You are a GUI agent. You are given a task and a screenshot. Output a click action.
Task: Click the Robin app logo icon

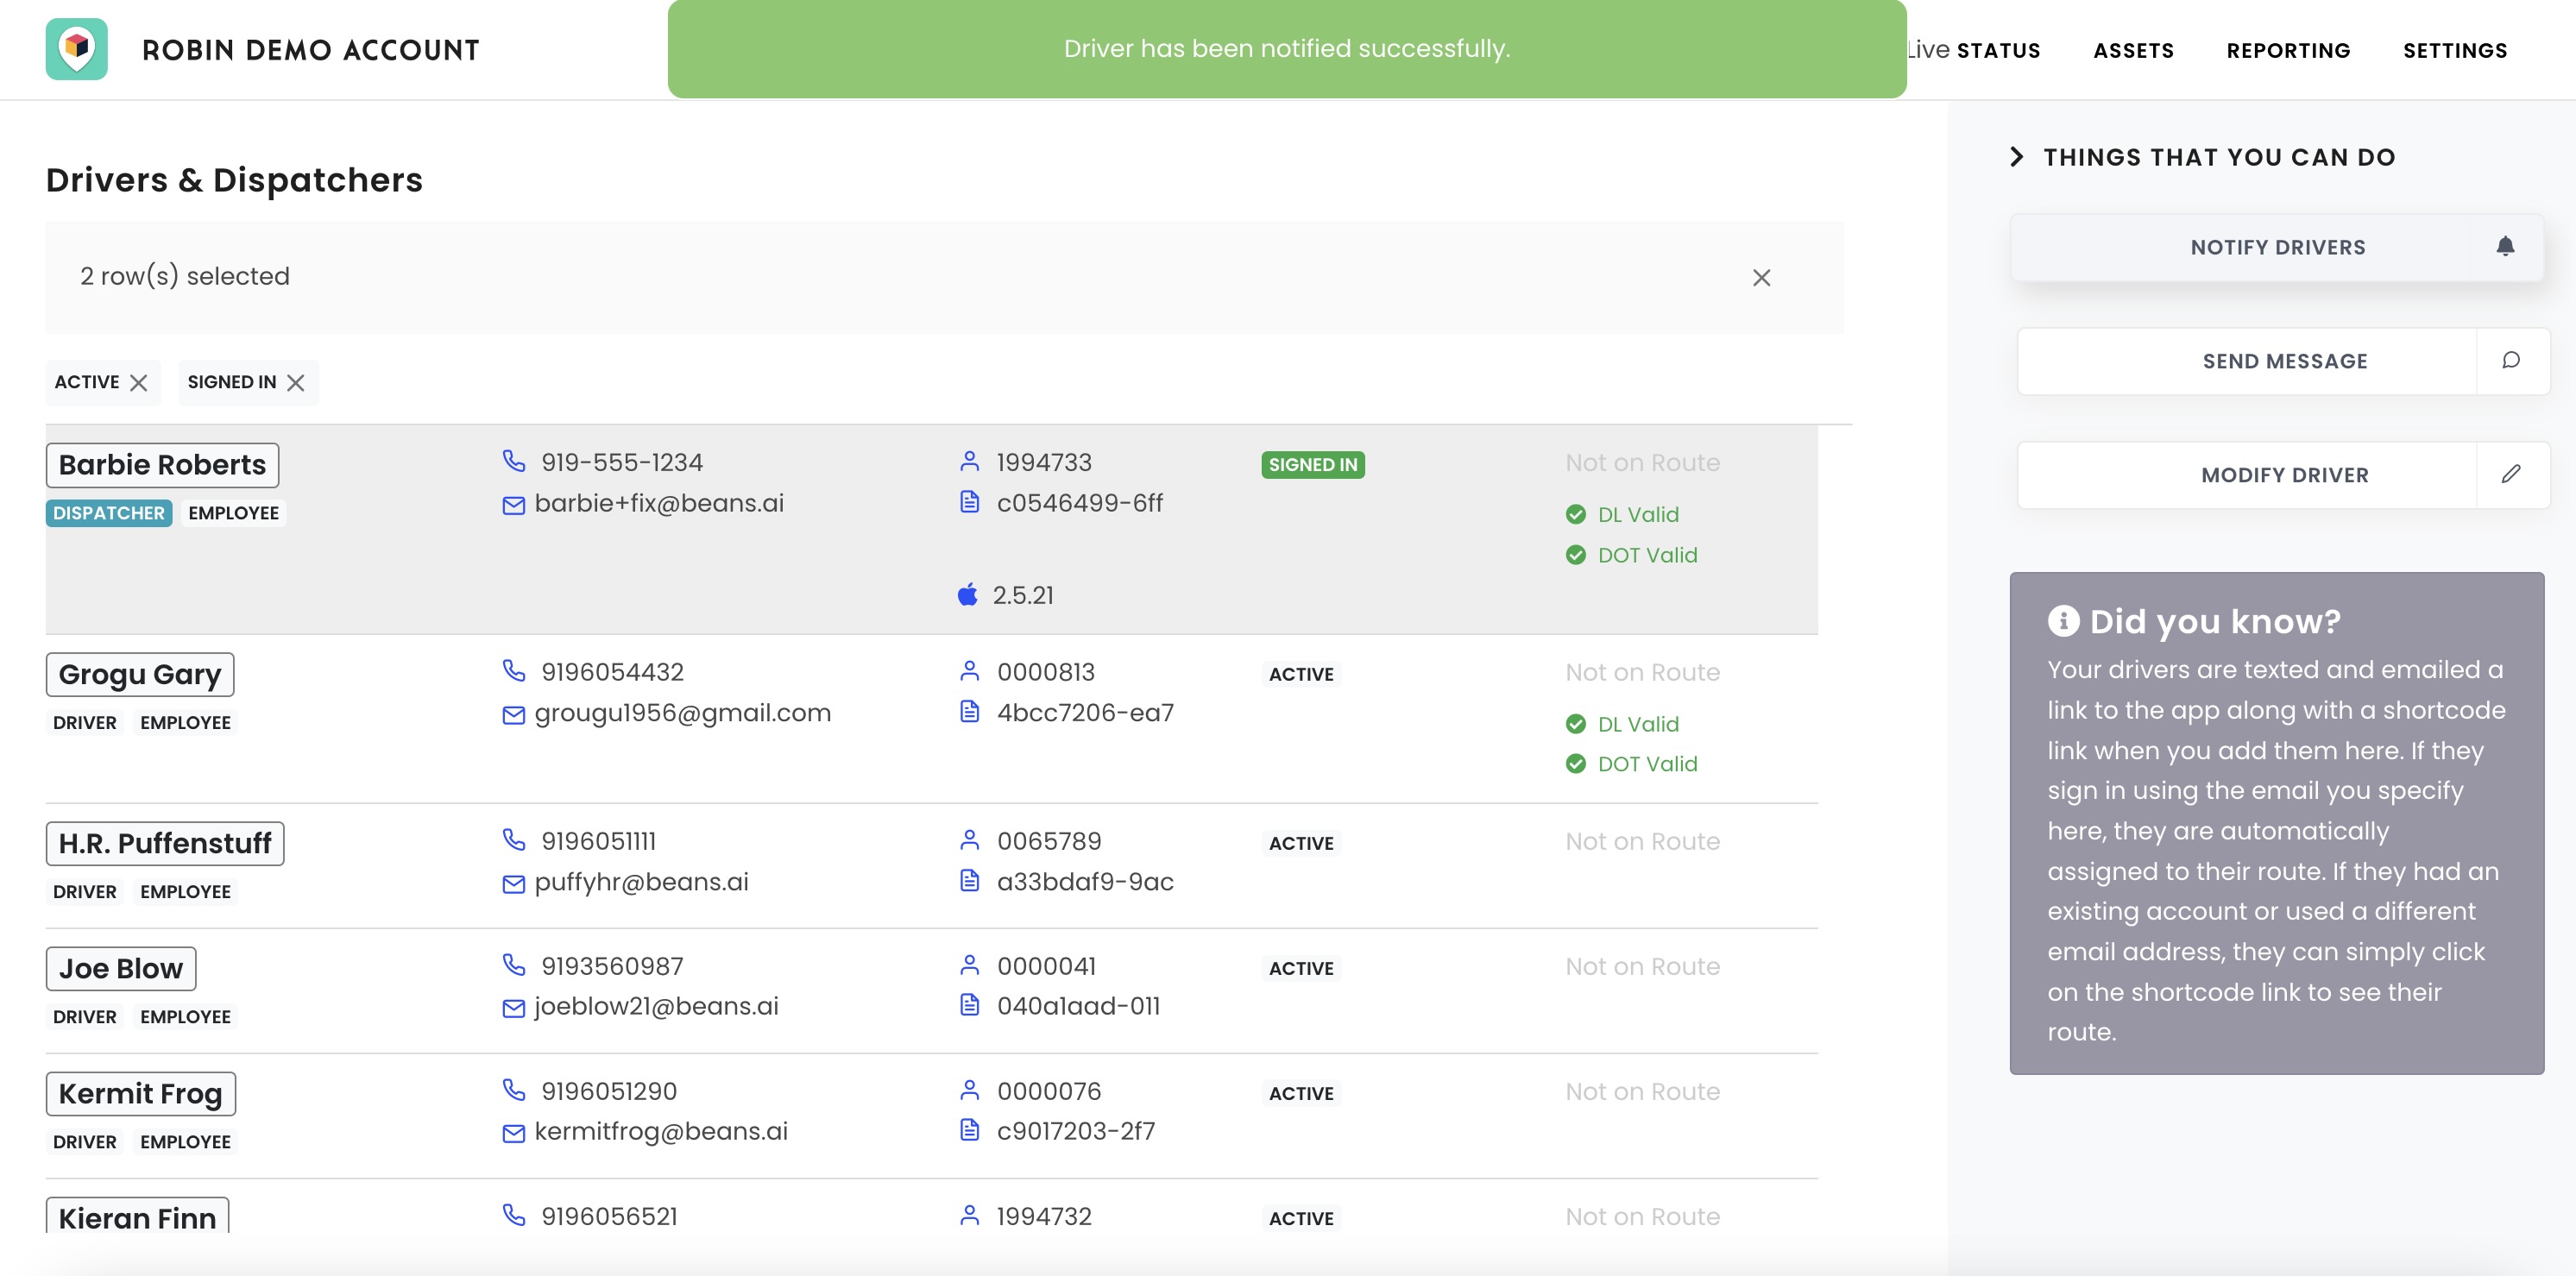(77, 49)
